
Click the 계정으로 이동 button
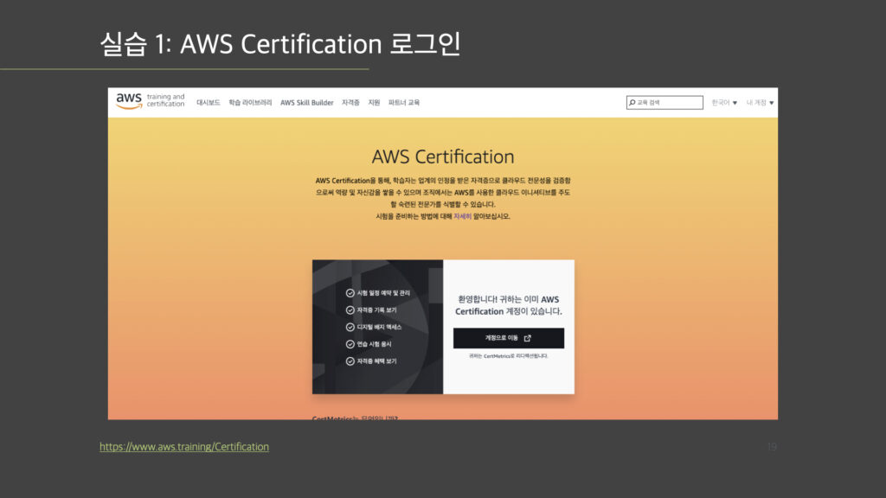(x=509, y=338)
